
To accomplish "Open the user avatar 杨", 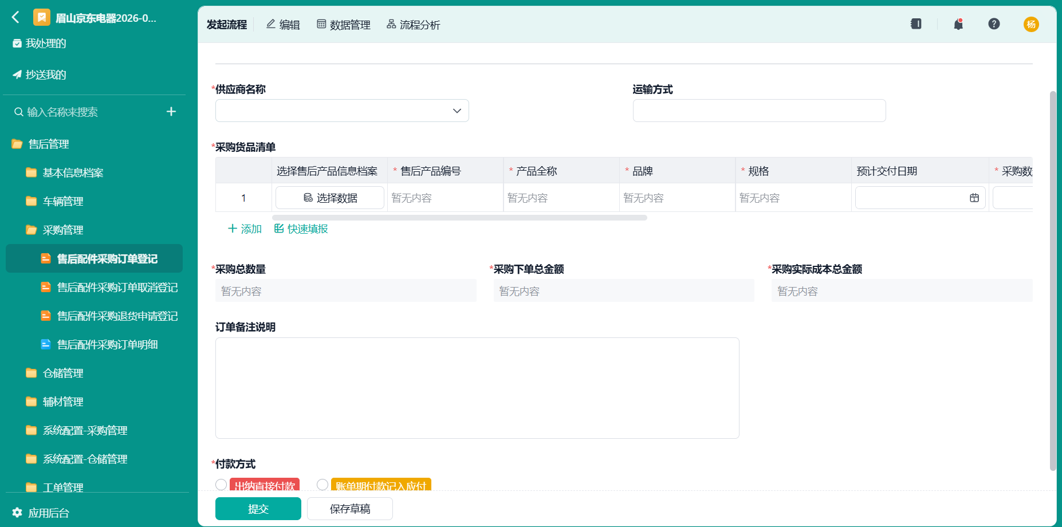I will 1031,24.
